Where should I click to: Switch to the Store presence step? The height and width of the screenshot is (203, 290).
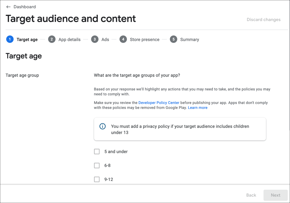[x=145, y=39]
